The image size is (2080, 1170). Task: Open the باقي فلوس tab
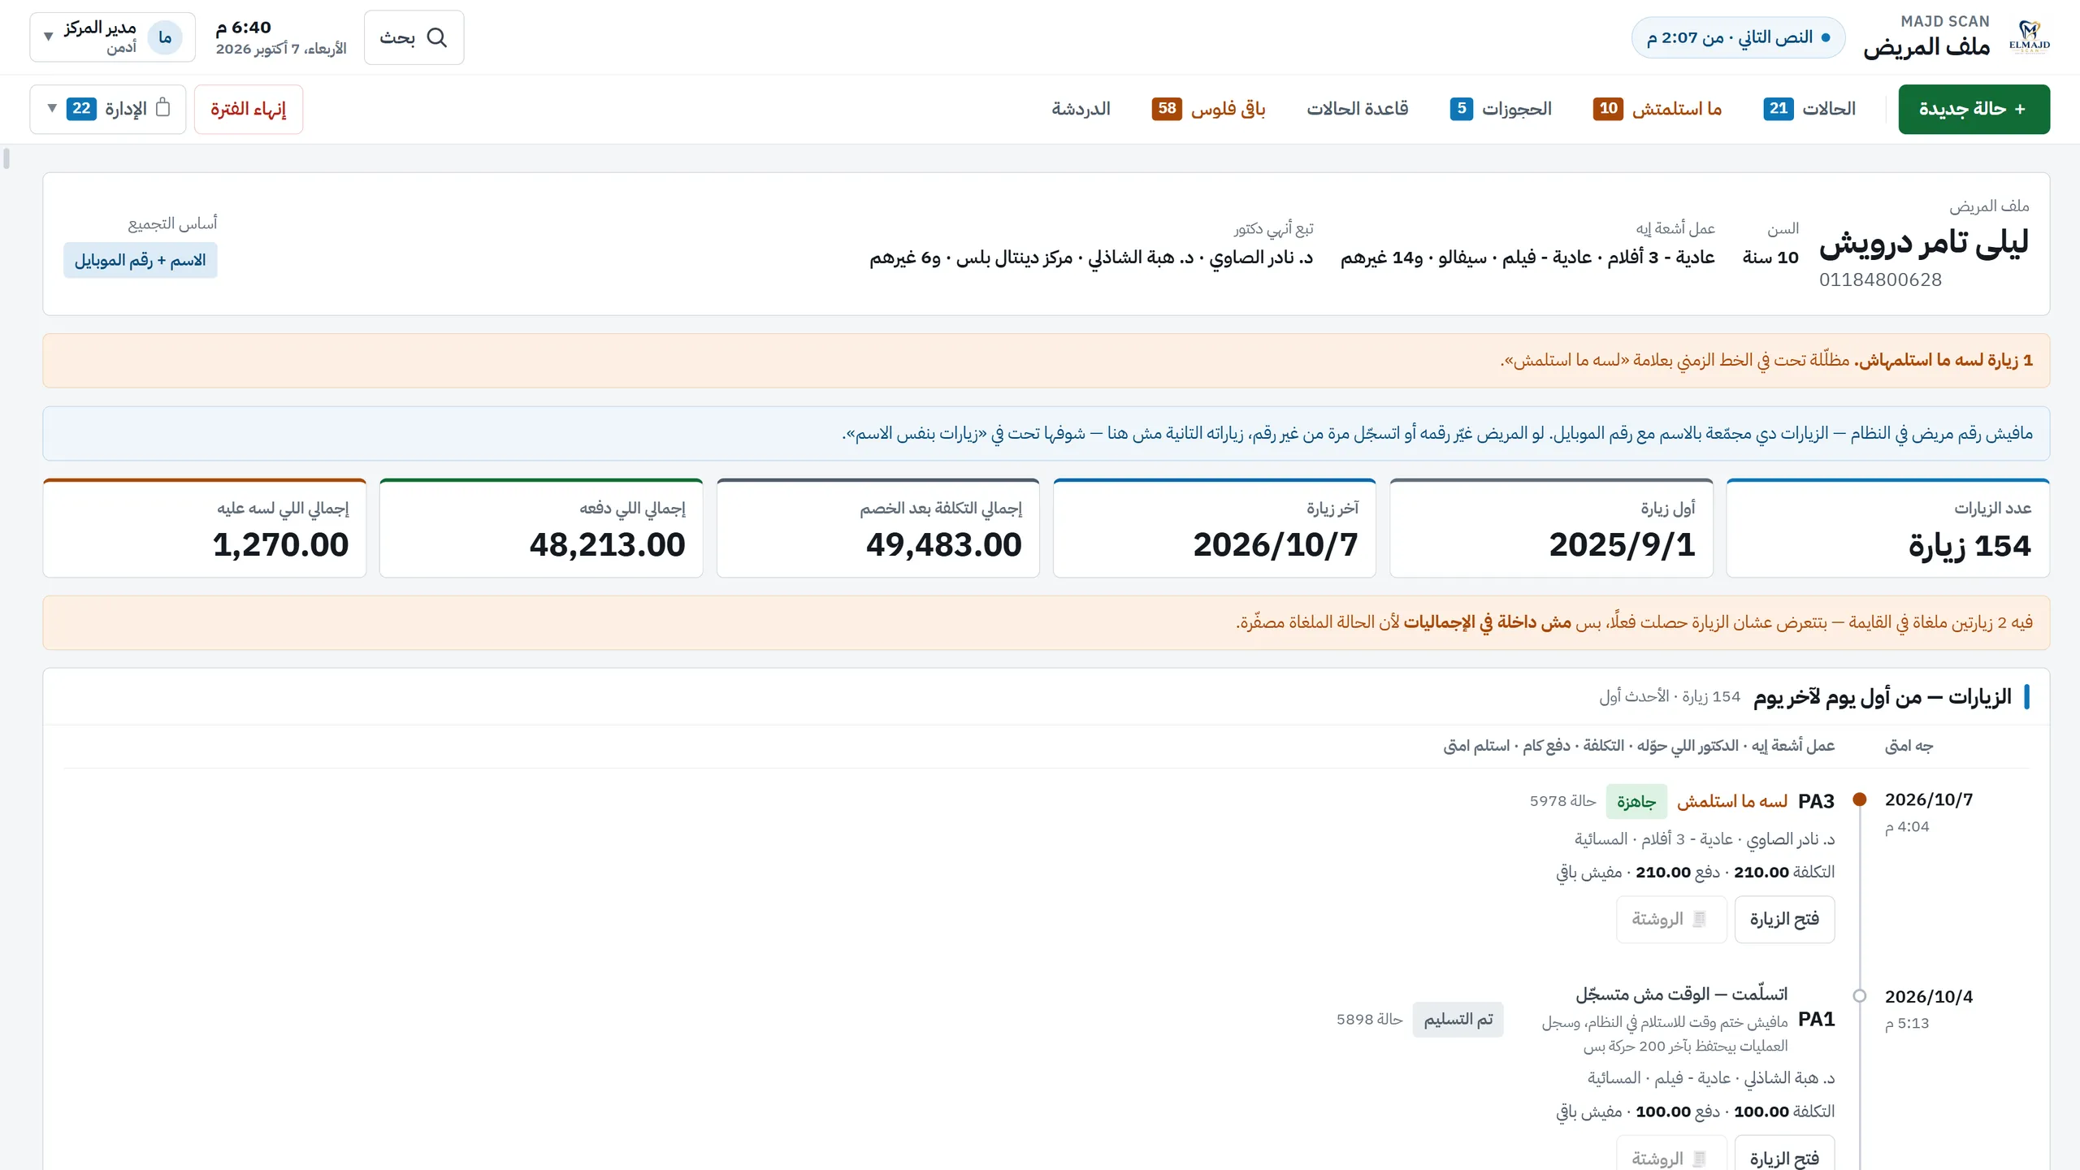1208,109
